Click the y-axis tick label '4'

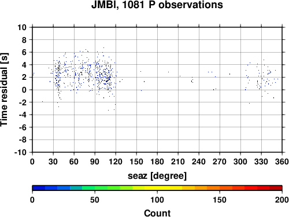pos(24,65)
